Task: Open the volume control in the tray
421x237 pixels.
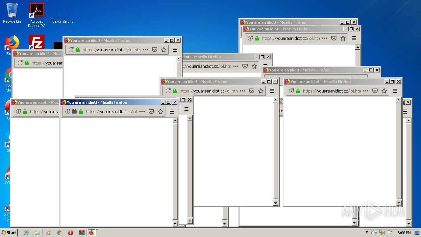Action: [374, 233]
